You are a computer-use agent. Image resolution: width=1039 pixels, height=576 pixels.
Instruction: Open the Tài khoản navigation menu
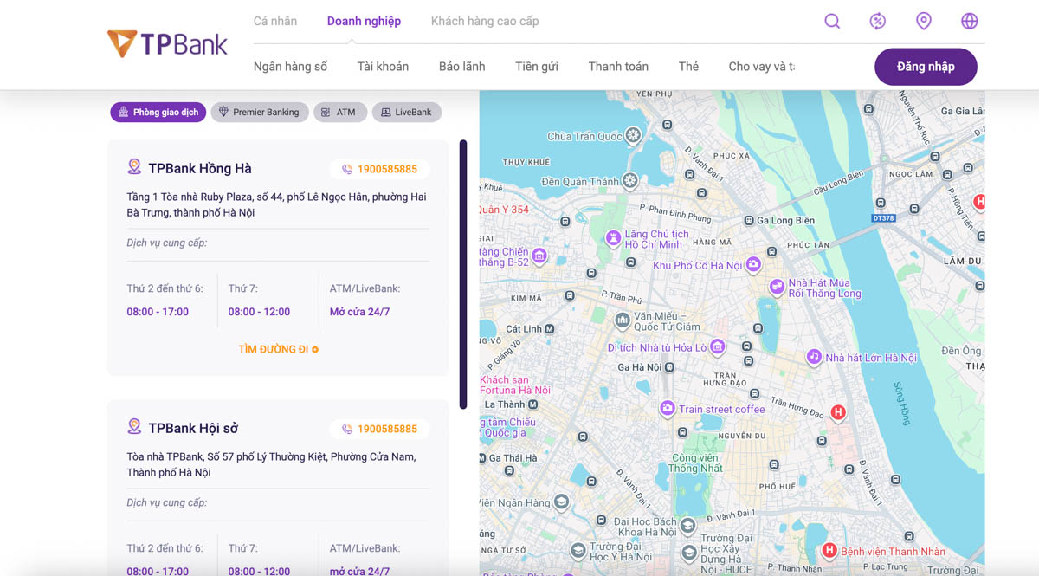pos(383,67)
